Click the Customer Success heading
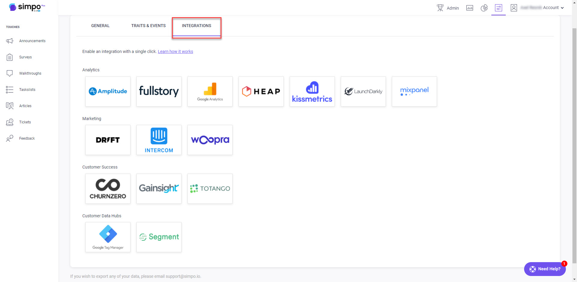Viewport: 577px width, 282px height. [x=100, y=167]
